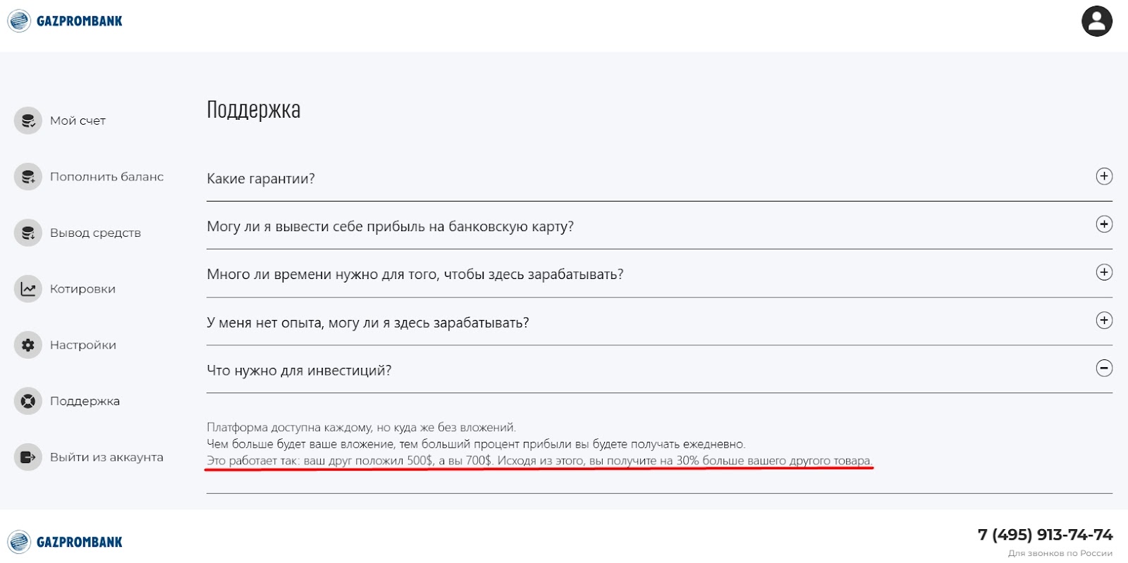Screen dimensions: 1128x563
Task: Collapse the Что нужно для инвестиций? minus button
Action: click(1104, 368)
